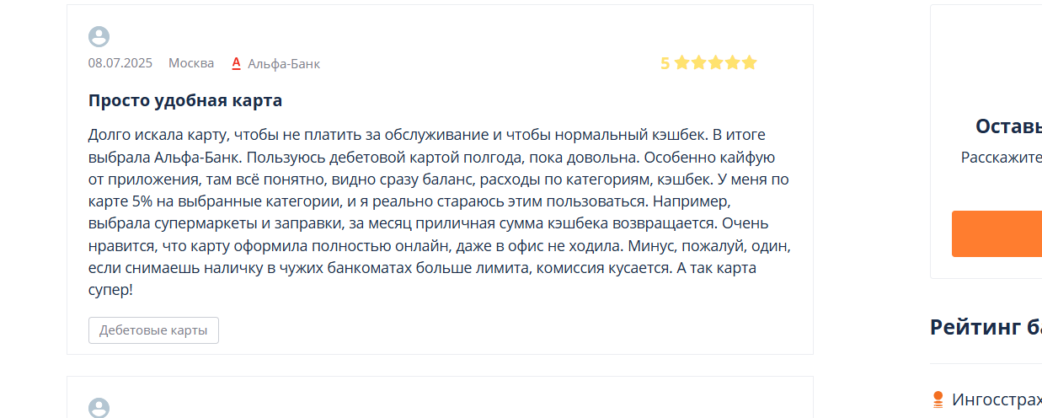Select the fourth rating star

coord(733,62)
